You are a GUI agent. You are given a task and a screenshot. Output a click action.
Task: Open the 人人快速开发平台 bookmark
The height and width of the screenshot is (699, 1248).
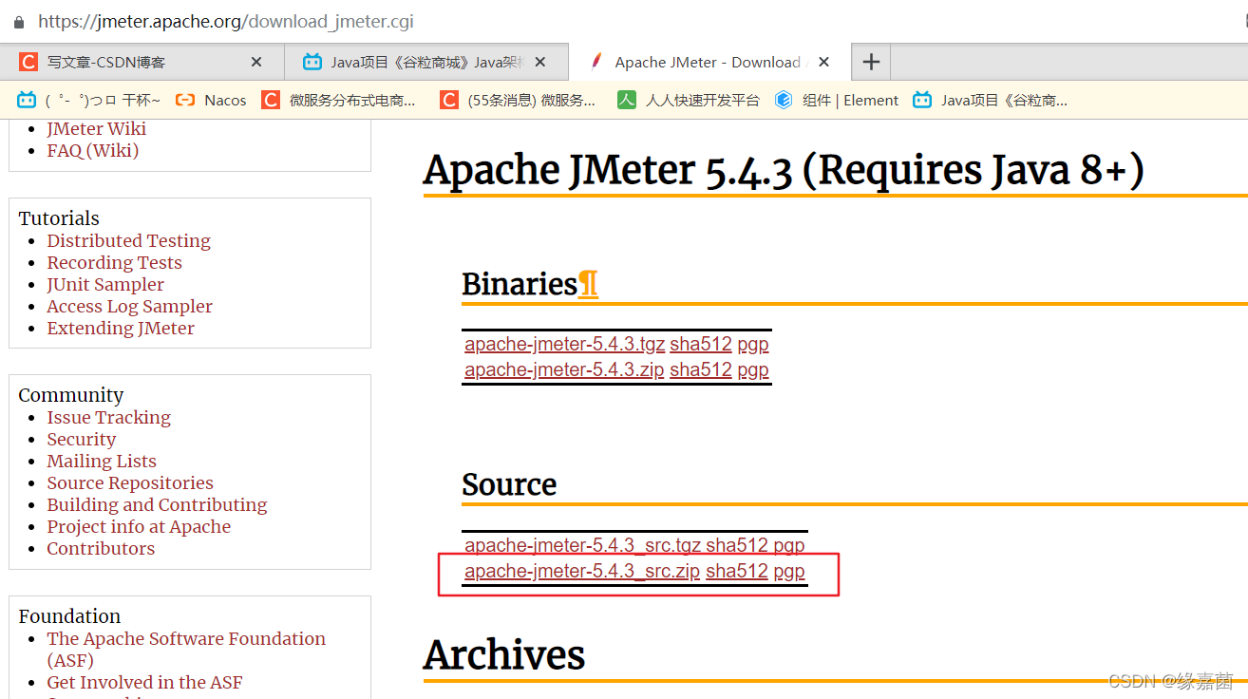[689, 100]
